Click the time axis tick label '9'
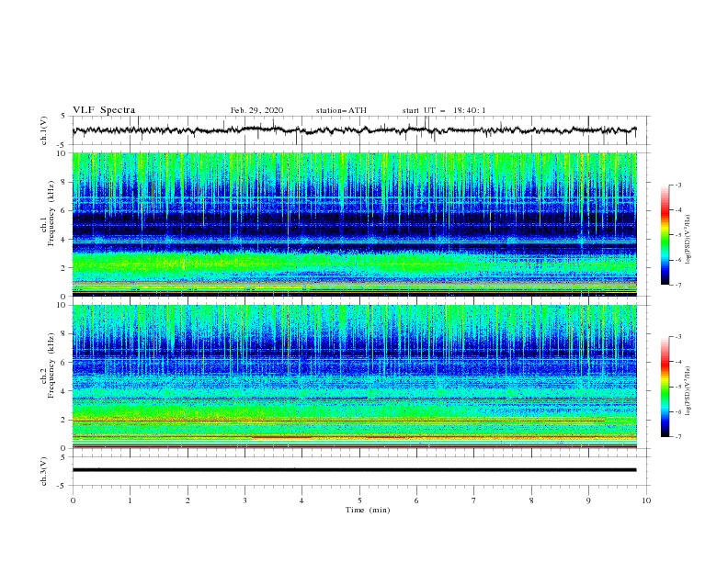This screenshot has width=728, height=562. click(x=588, y=500)
